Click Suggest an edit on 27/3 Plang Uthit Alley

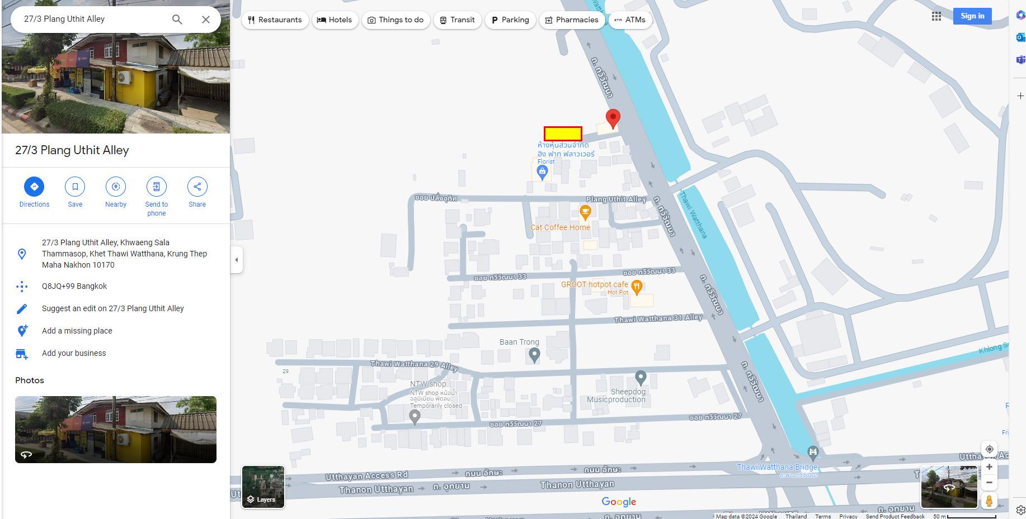(x=113, y=308)
